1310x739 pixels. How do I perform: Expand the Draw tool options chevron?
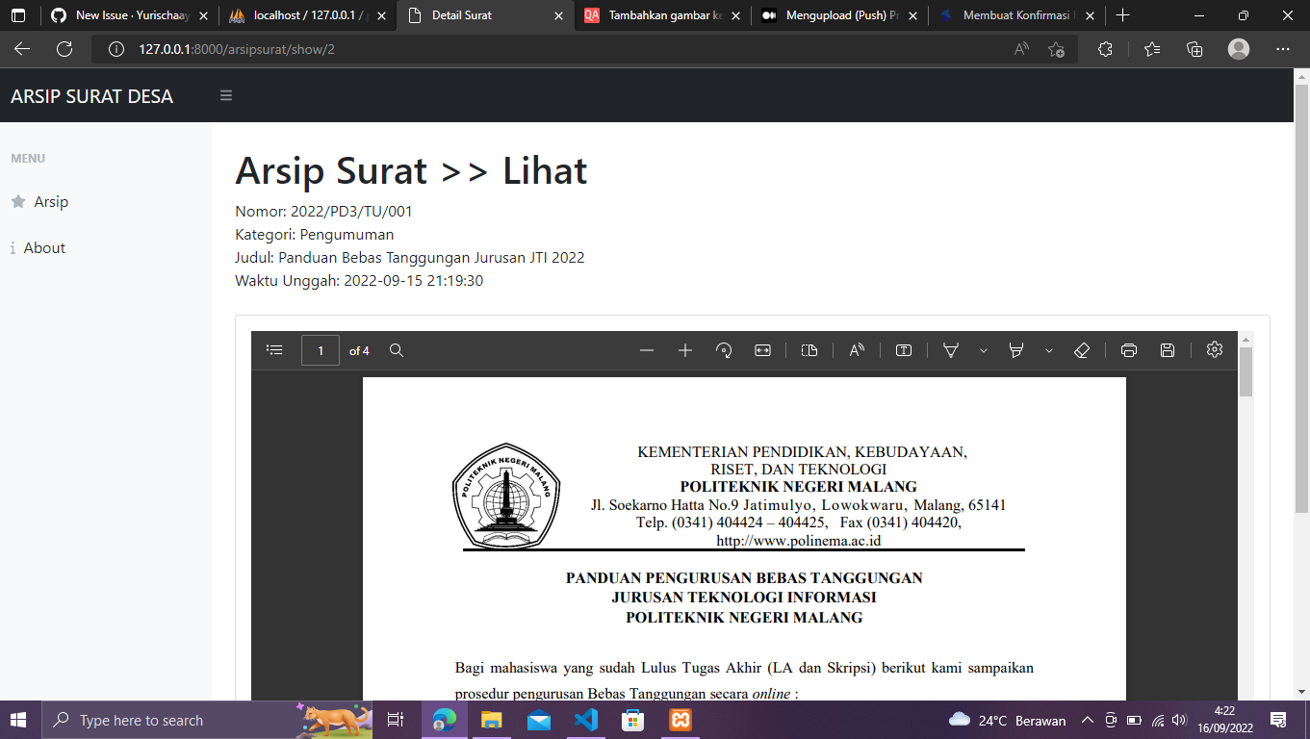pos(983,350)
